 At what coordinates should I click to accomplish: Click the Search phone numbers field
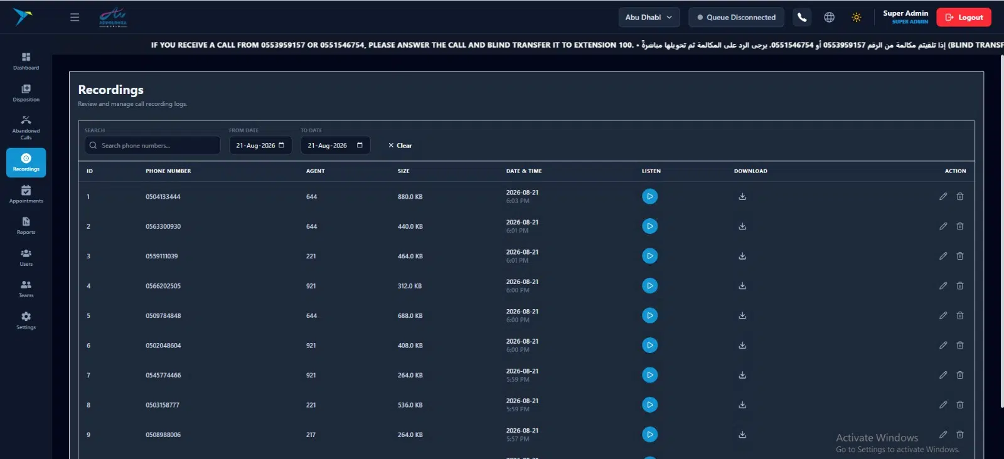[x=152, y=145]
